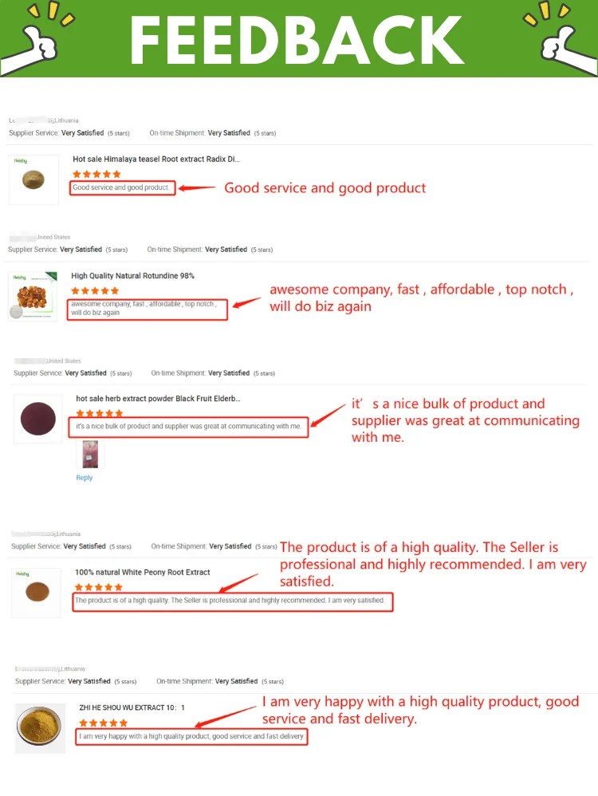This screenshot has width=598, height=796.
Task: Select the star rating for Black Fruit Elderberry
Action: [x=100, y=413]
